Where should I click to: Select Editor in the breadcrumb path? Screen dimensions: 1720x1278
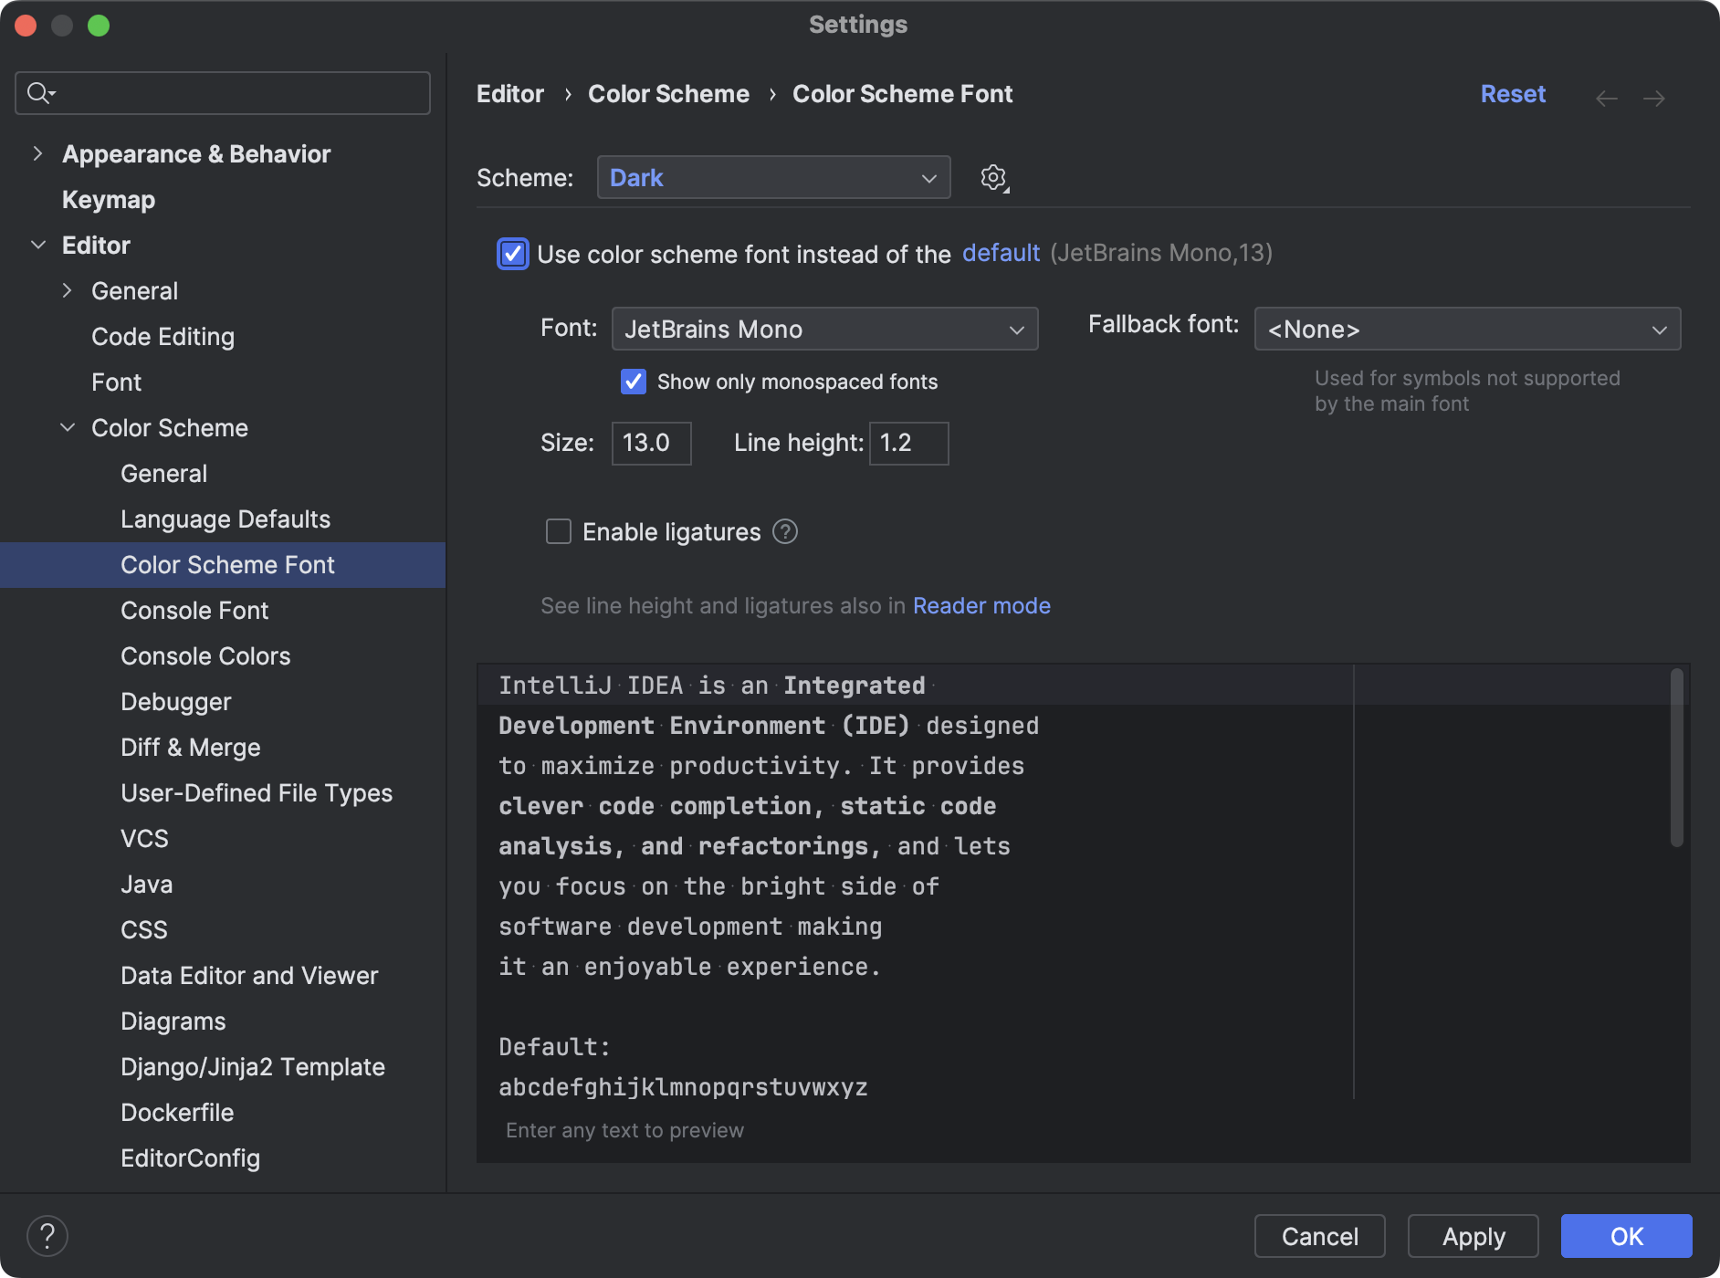[x=509, y=93]
